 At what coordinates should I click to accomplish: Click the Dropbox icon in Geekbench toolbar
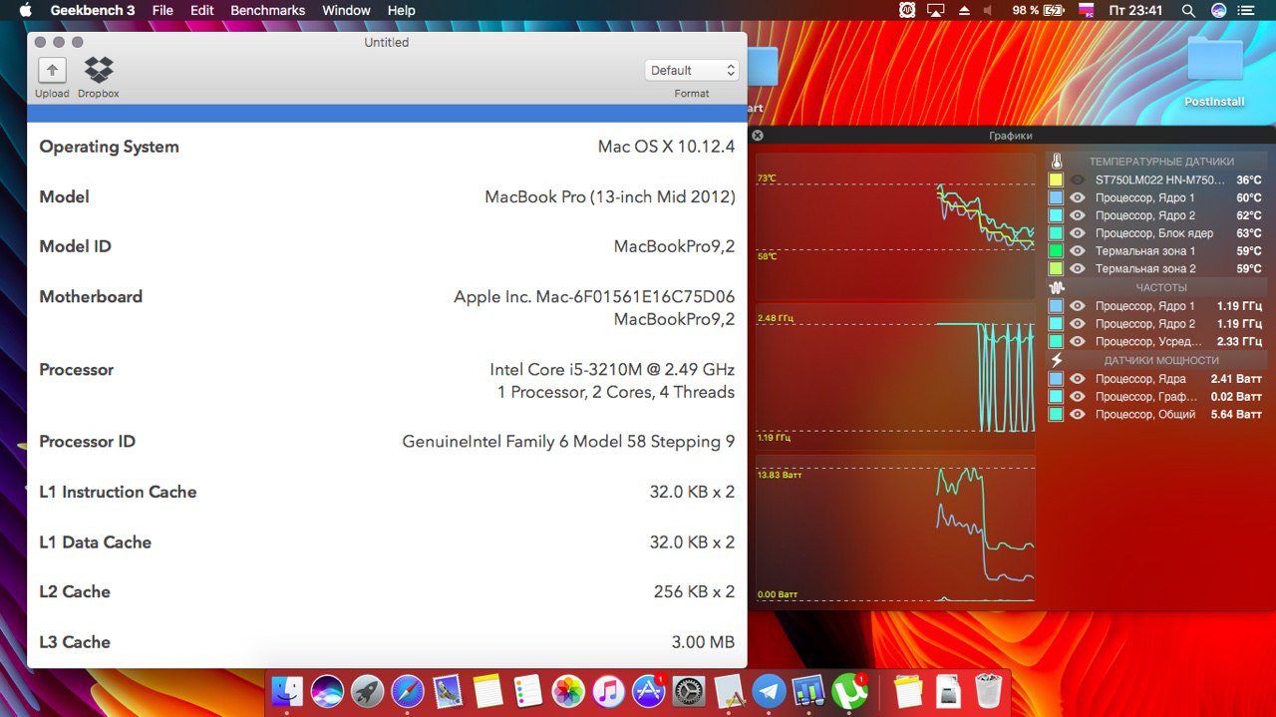coord(99,70)
